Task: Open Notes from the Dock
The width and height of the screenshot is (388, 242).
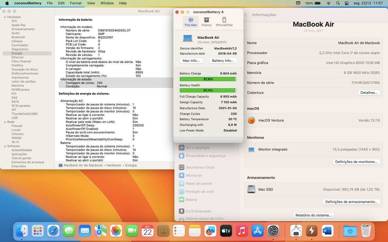Action: pos(195,231)
